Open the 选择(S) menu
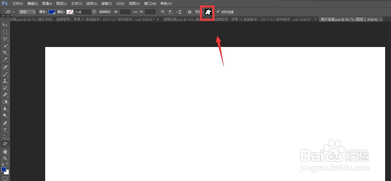 (92, 4)
